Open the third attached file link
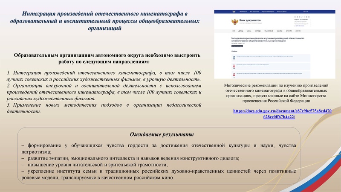Screen dimensions: 341x192 [269, 73]
